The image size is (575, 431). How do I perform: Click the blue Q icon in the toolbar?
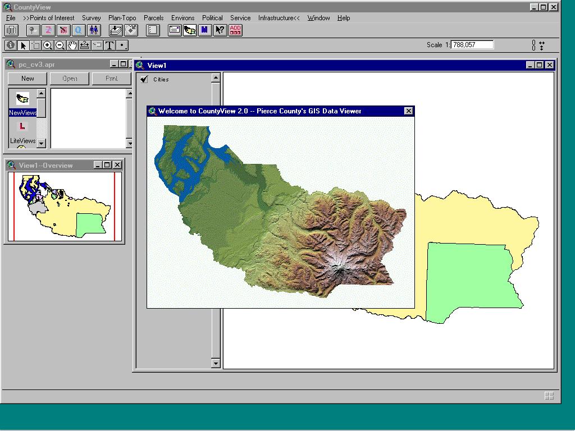pos(79,30)
